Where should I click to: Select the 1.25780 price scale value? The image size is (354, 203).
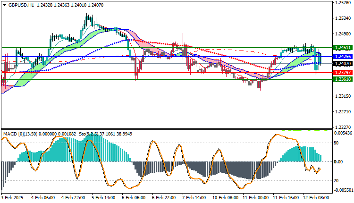(343, 3)
